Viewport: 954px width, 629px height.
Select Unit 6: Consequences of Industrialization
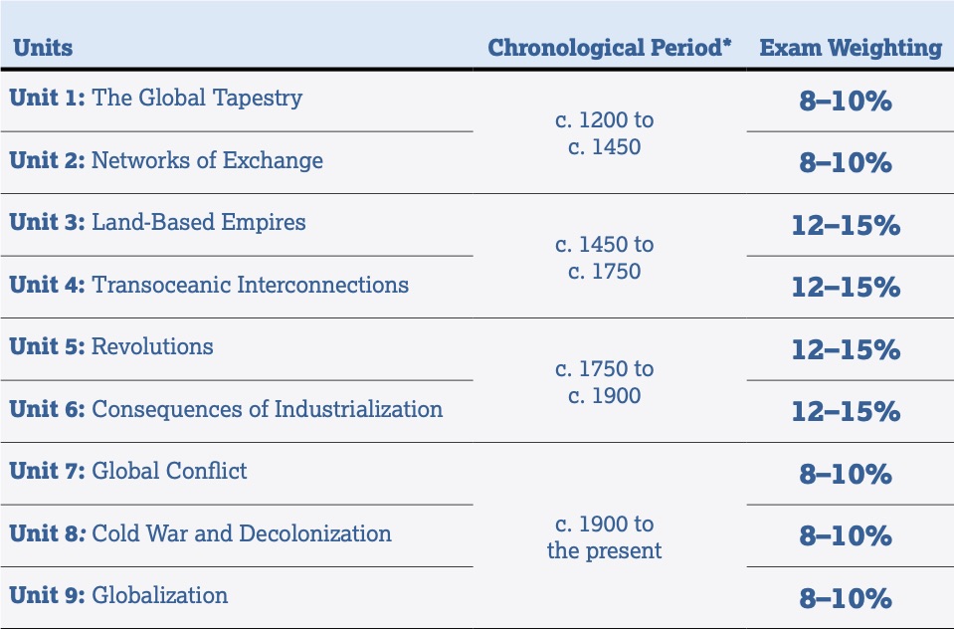click(226, 409)
